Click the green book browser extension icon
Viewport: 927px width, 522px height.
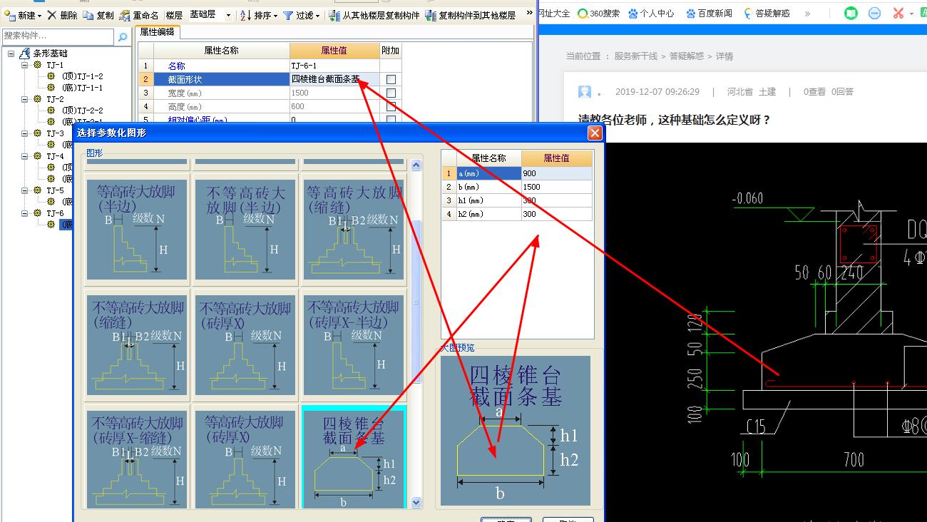(851, 14)
